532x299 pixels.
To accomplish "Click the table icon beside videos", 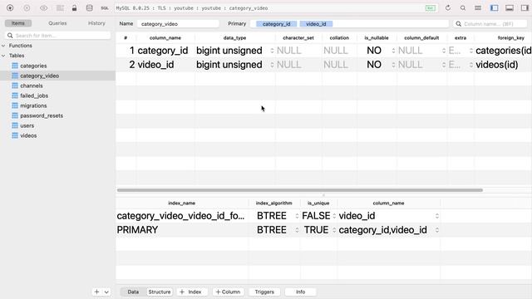I will click(15, 135).
